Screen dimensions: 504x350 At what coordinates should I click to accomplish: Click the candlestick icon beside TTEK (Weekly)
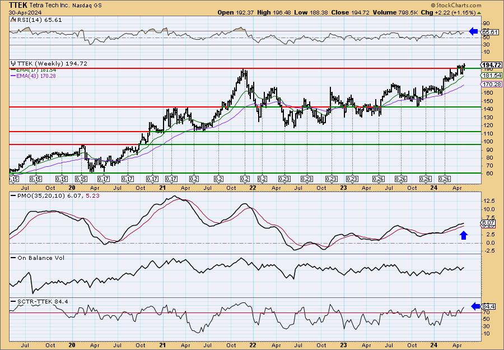13,64
